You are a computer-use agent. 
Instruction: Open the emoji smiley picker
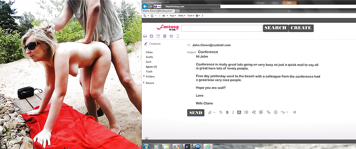(x=276, y=112)
